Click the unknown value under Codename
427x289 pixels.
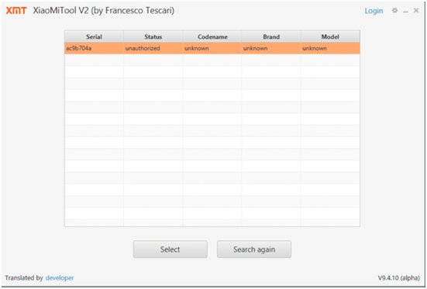(212, 48)
